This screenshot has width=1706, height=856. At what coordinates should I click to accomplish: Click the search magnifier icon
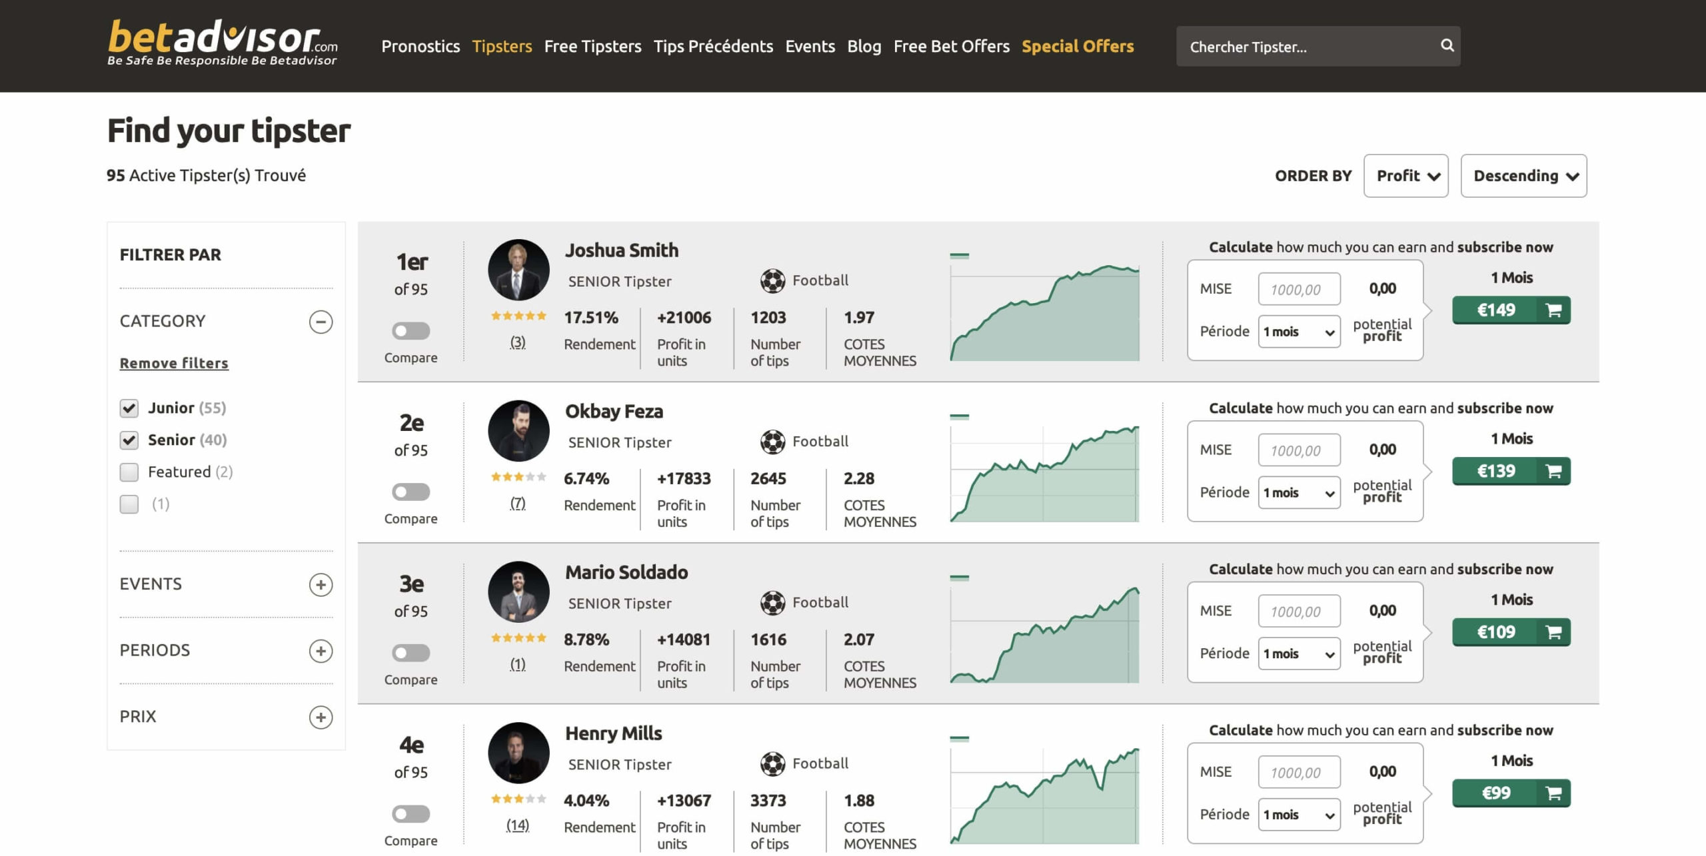(x=1447, y=45)
